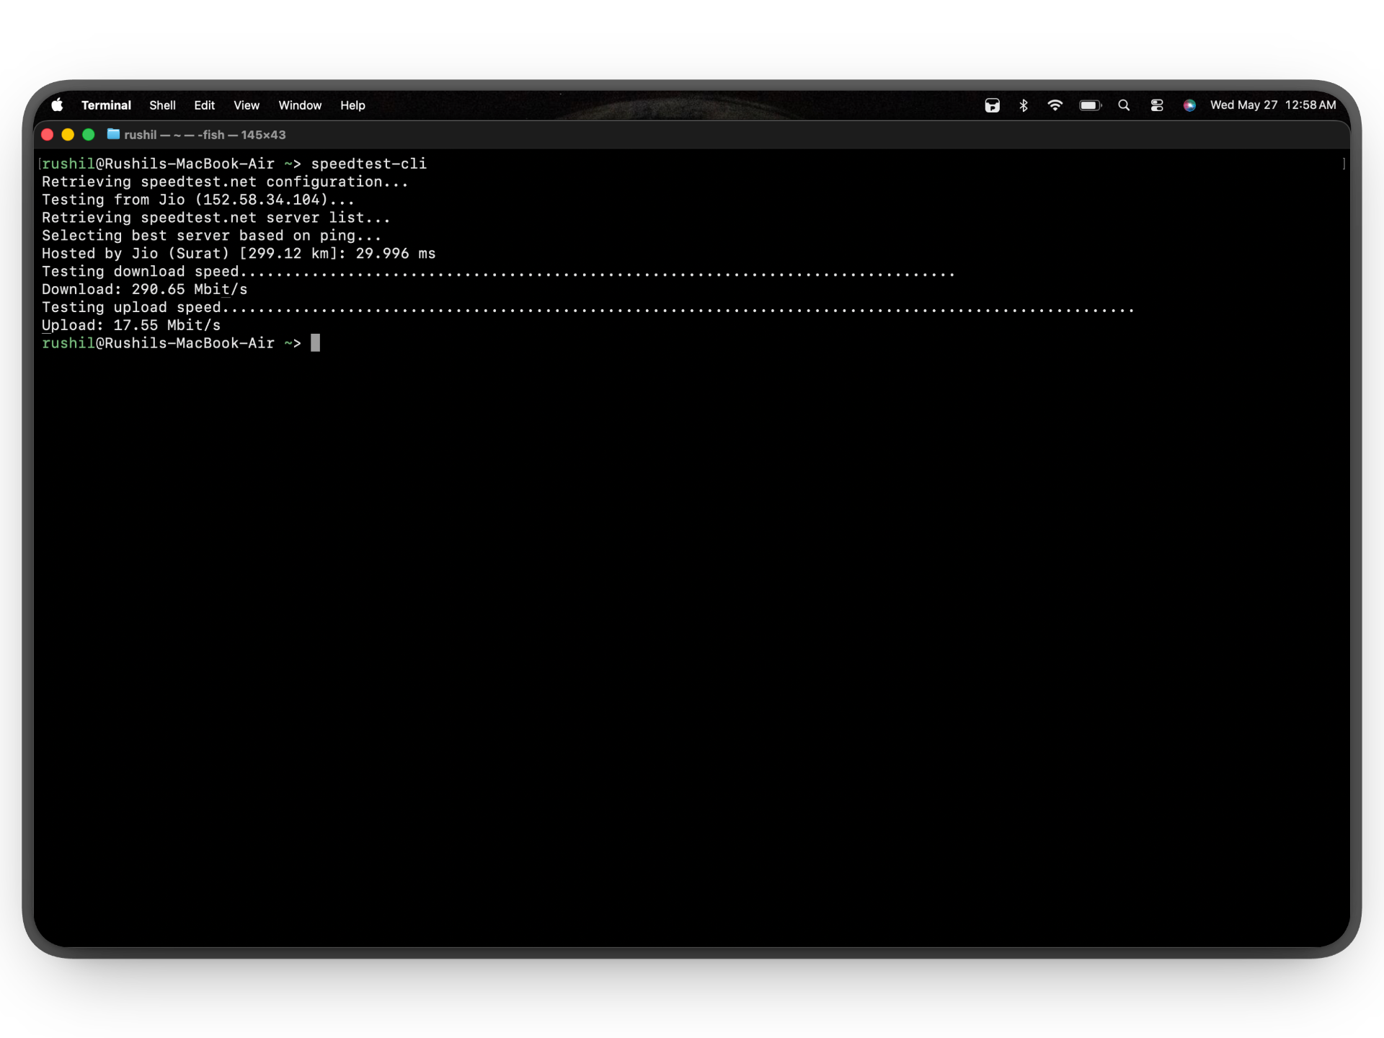Open the Window menu
The image size is (1384, 1038).
300,105
